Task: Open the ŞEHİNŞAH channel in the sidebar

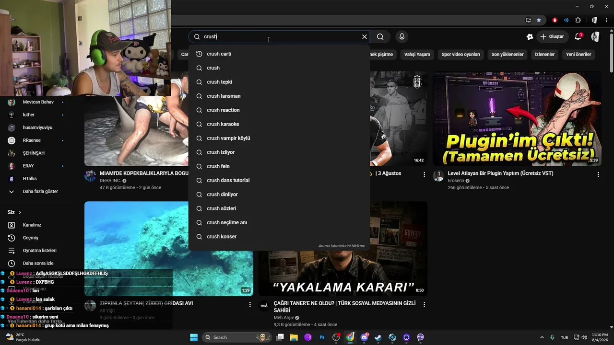Action: pyautogui.click(x=36, y=153)
